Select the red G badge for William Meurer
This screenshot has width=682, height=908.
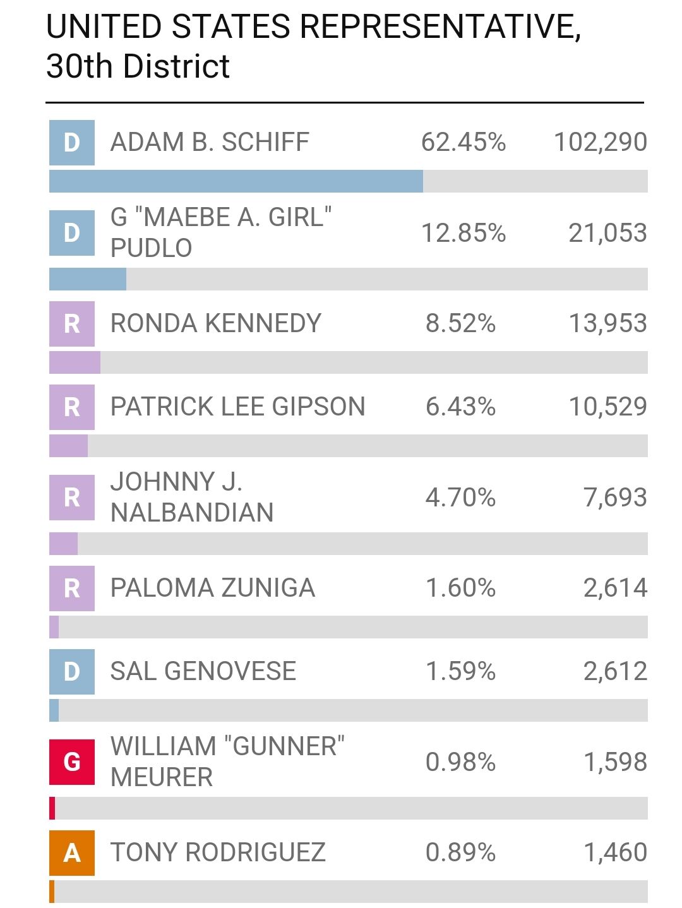[72, 762]
